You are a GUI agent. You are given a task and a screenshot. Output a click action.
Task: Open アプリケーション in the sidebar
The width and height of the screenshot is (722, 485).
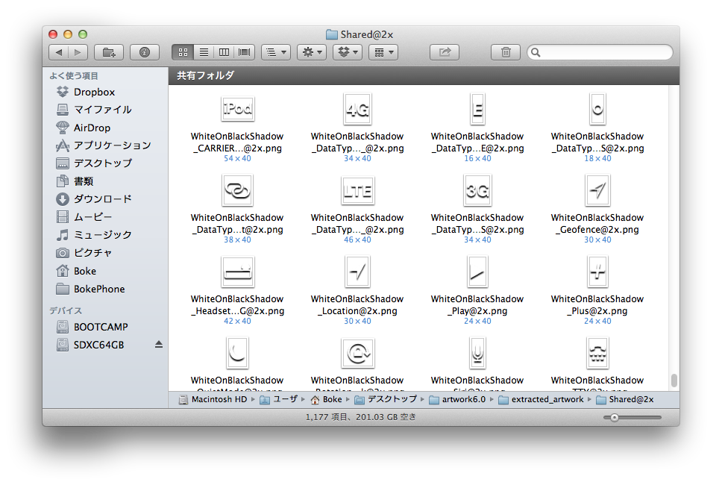pos(104,145)
